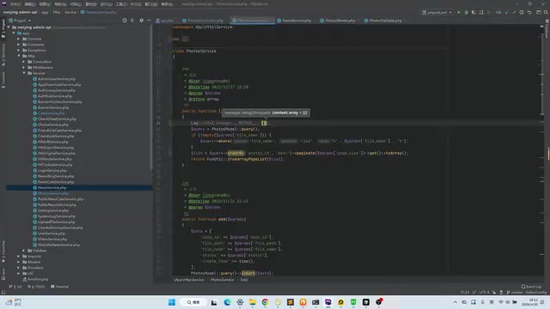Image resolution: width=550 pixels, height=309 pixels.
Task: Run with coverage via the shield icon
Action: click(x=474, y=12)
